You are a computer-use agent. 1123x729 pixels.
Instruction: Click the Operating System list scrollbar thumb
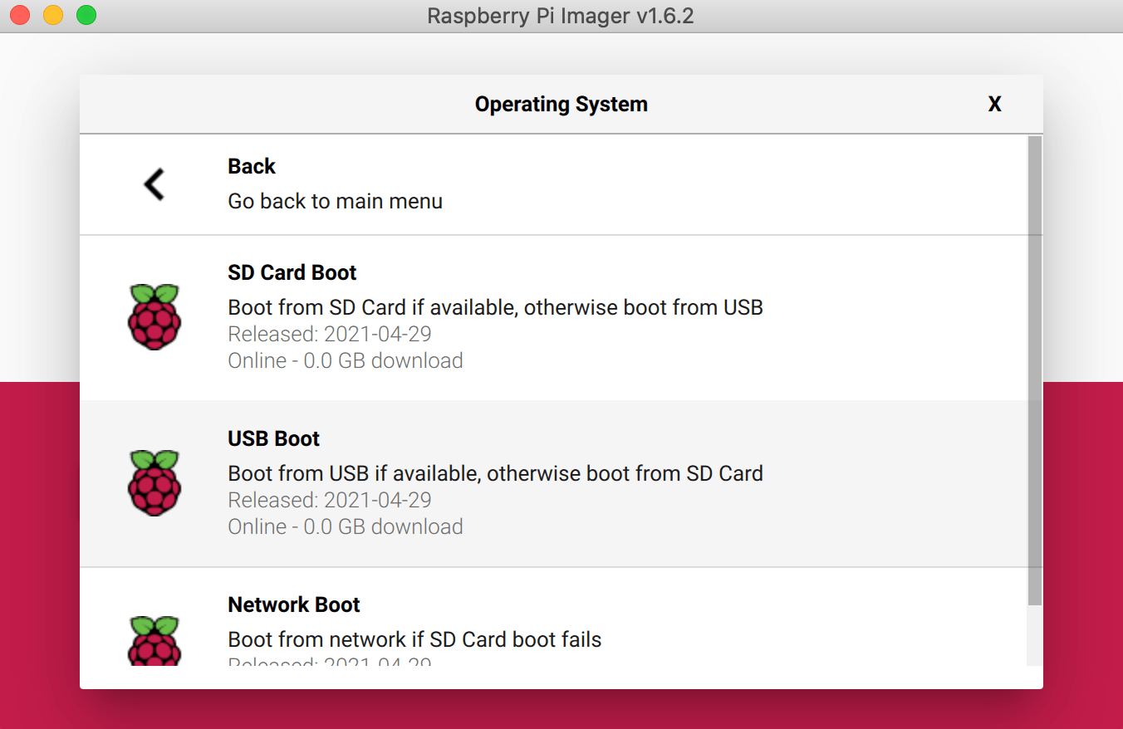pos(1034,370)
